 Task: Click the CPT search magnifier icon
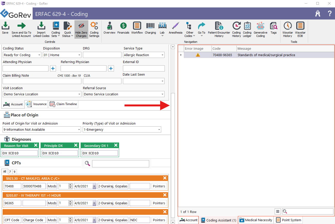88,164
